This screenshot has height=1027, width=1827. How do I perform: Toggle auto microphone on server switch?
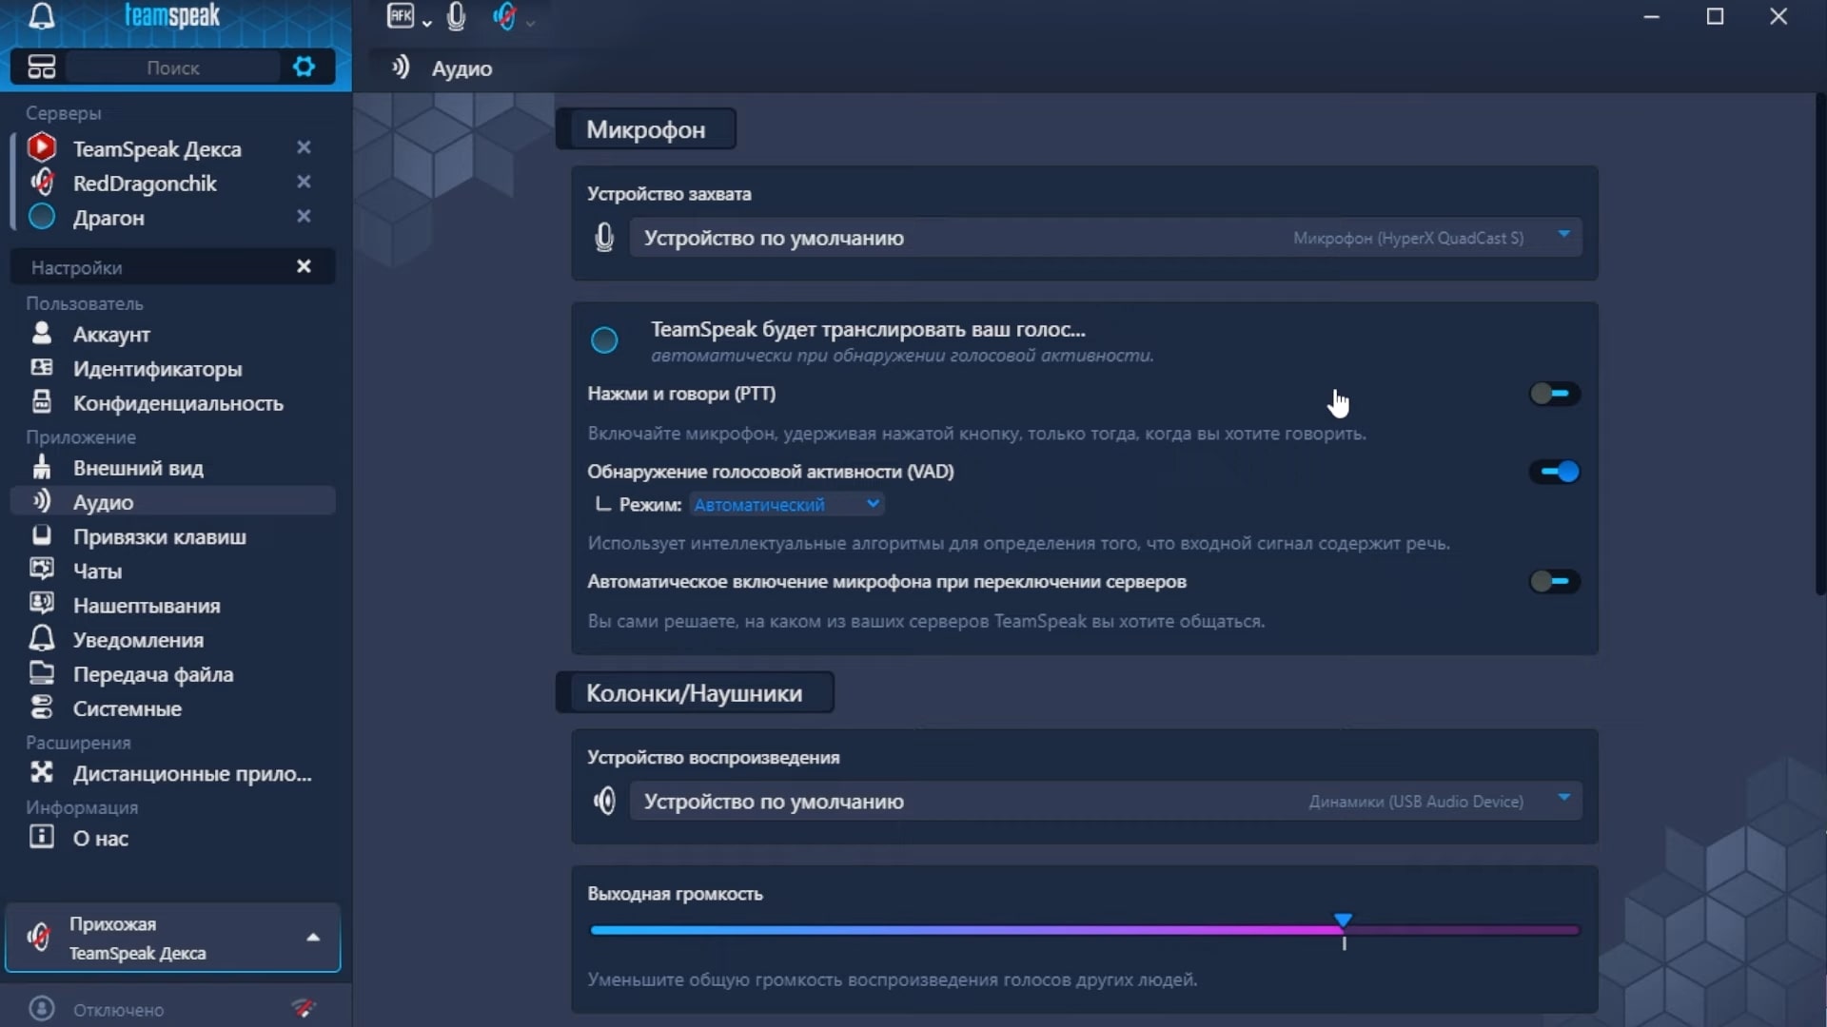[1555, 581]
